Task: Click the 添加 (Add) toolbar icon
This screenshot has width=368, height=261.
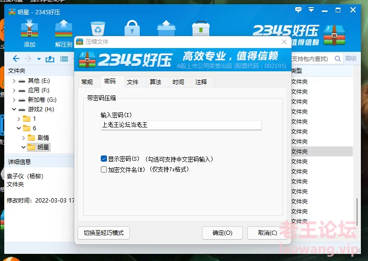Action: [29, 33]
